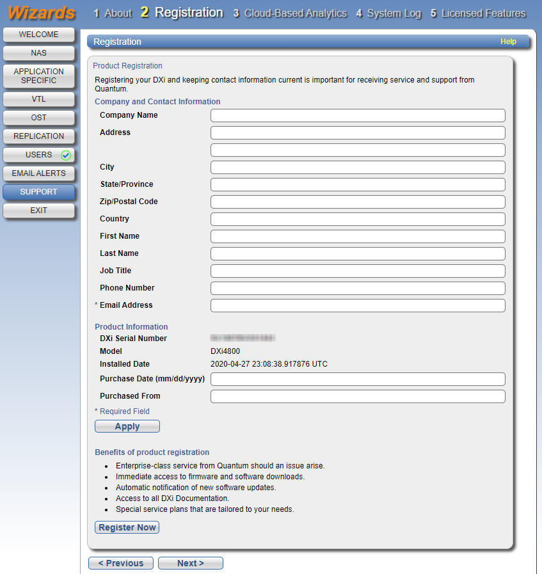Click the Installed Date timestamp value
The width and height of the screenshot is (542, 574).
269,364
